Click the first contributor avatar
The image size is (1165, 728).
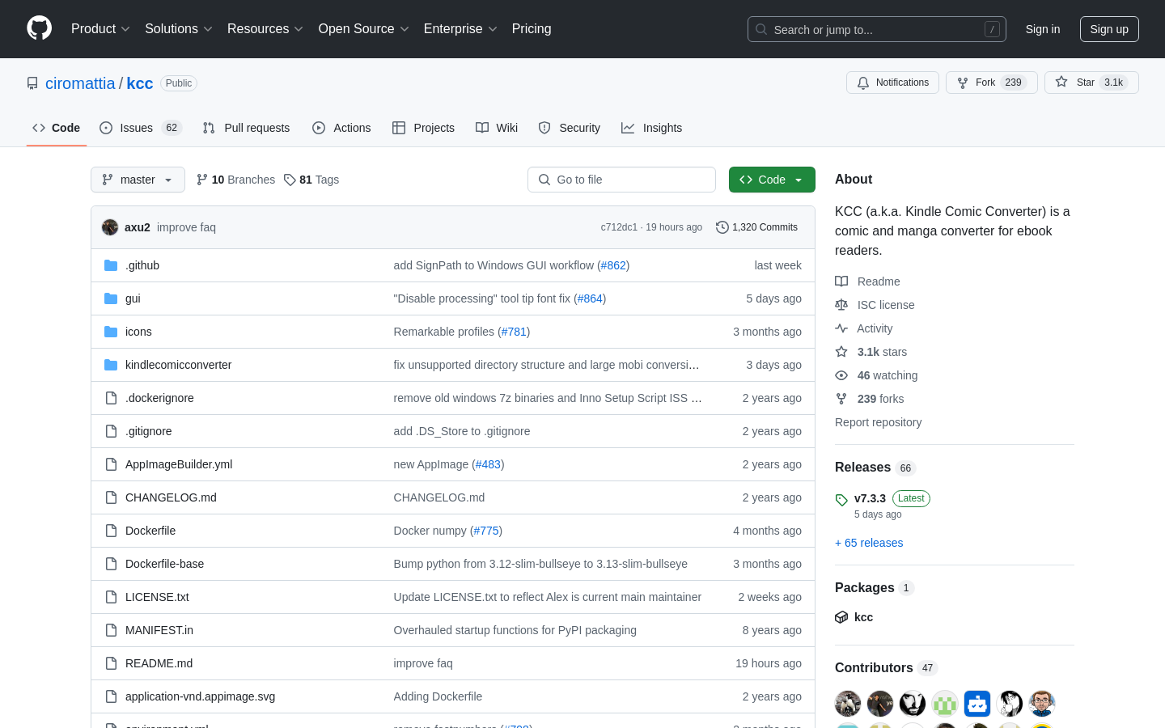point(848,704)
